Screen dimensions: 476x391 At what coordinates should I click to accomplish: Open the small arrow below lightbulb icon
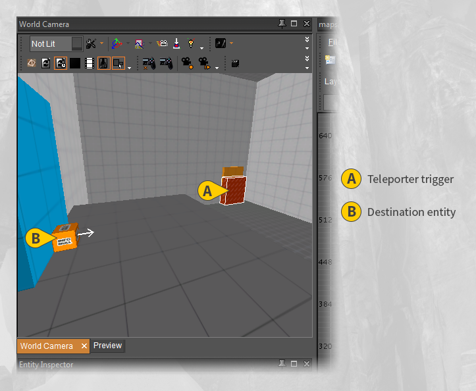point(202,48)
